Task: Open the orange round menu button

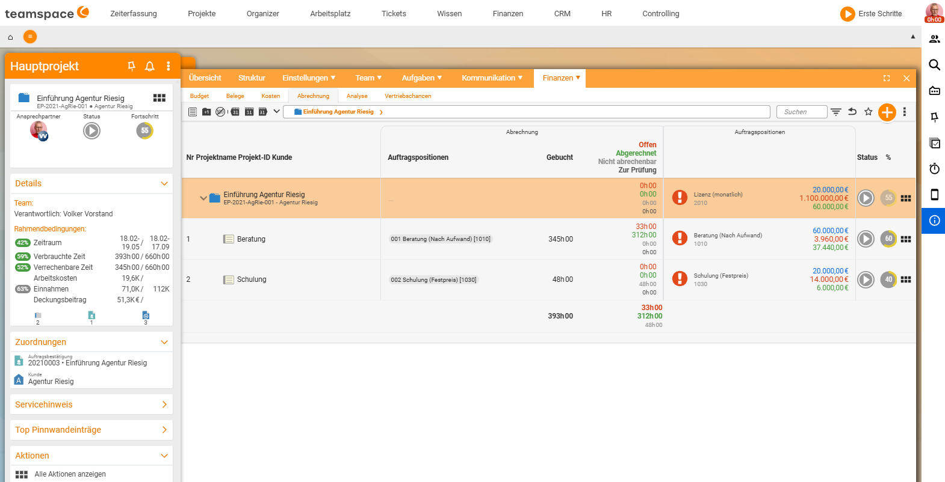Action: pyautogui.click(x=30, y=37)
